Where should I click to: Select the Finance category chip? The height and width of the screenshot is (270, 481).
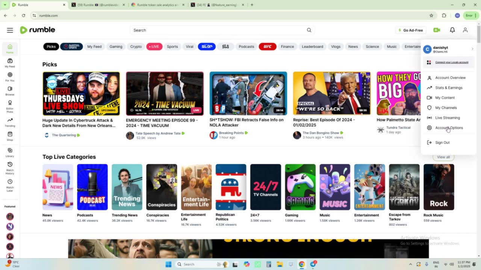(287, 46)
